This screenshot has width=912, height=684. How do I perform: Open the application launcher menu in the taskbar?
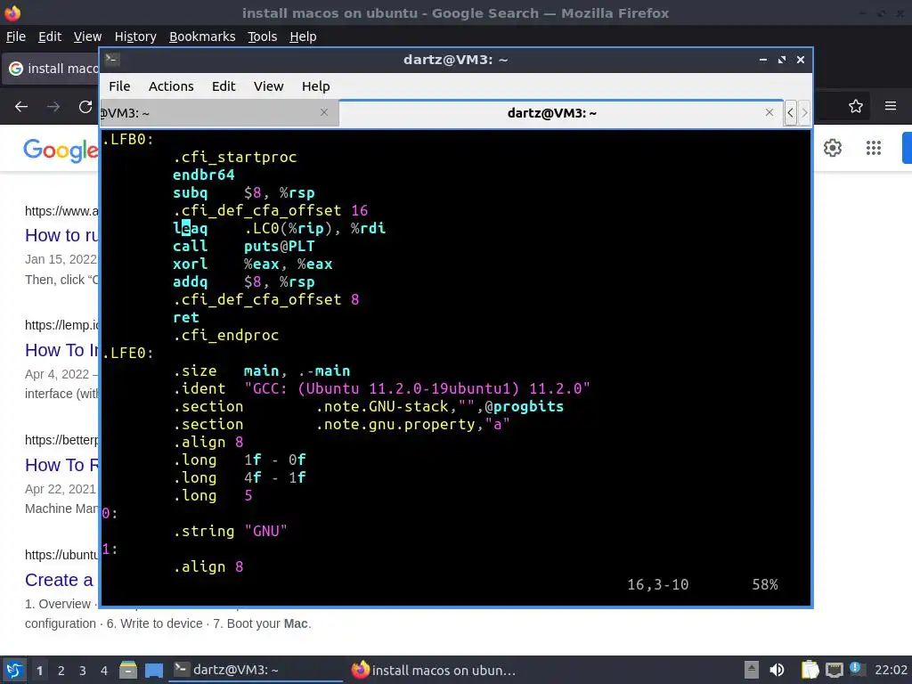click(x=14, y=670)
